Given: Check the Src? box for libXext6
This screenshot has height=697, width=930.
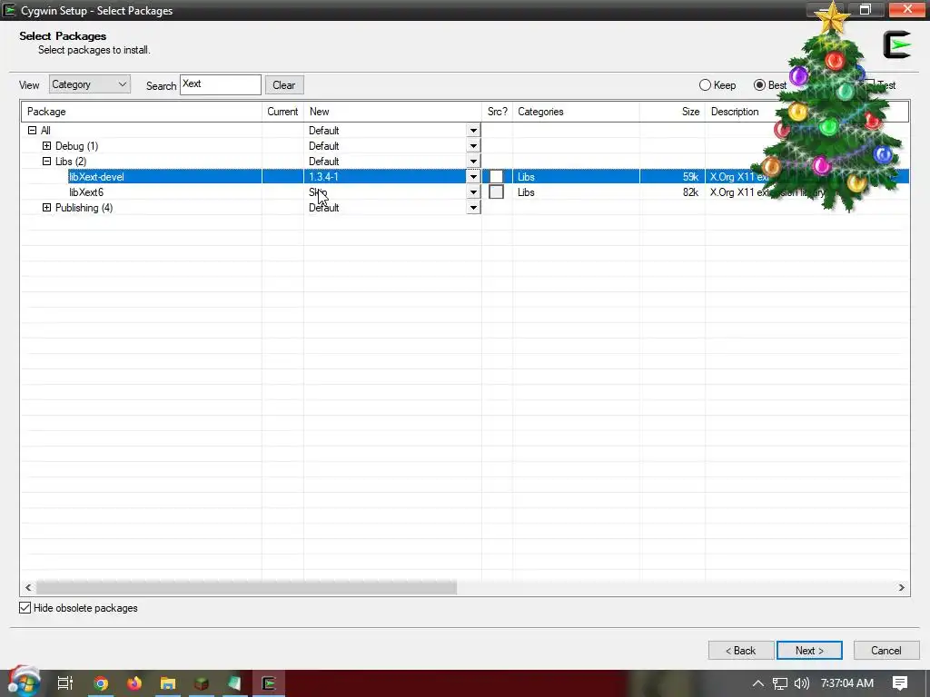Looking at the screenshot, I should 497,192.
